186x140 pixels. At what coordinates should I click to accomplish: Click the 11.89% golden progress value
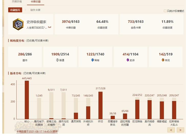click(x=167, y=22)
